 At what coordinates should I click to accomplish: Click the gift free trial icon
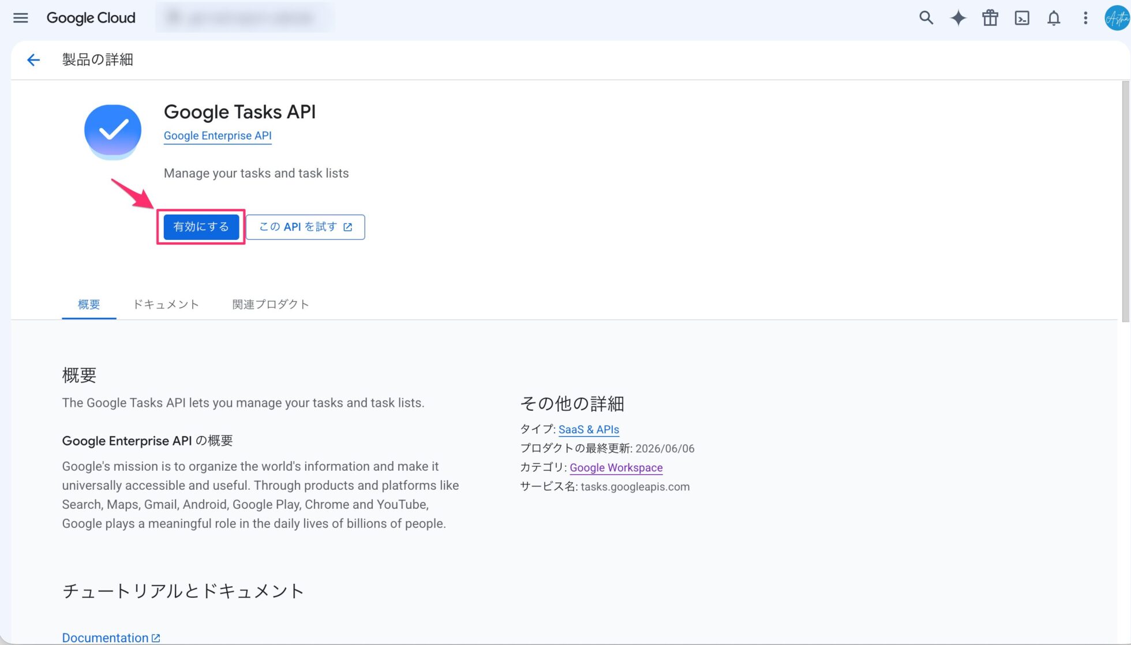(x=990, y=18)
